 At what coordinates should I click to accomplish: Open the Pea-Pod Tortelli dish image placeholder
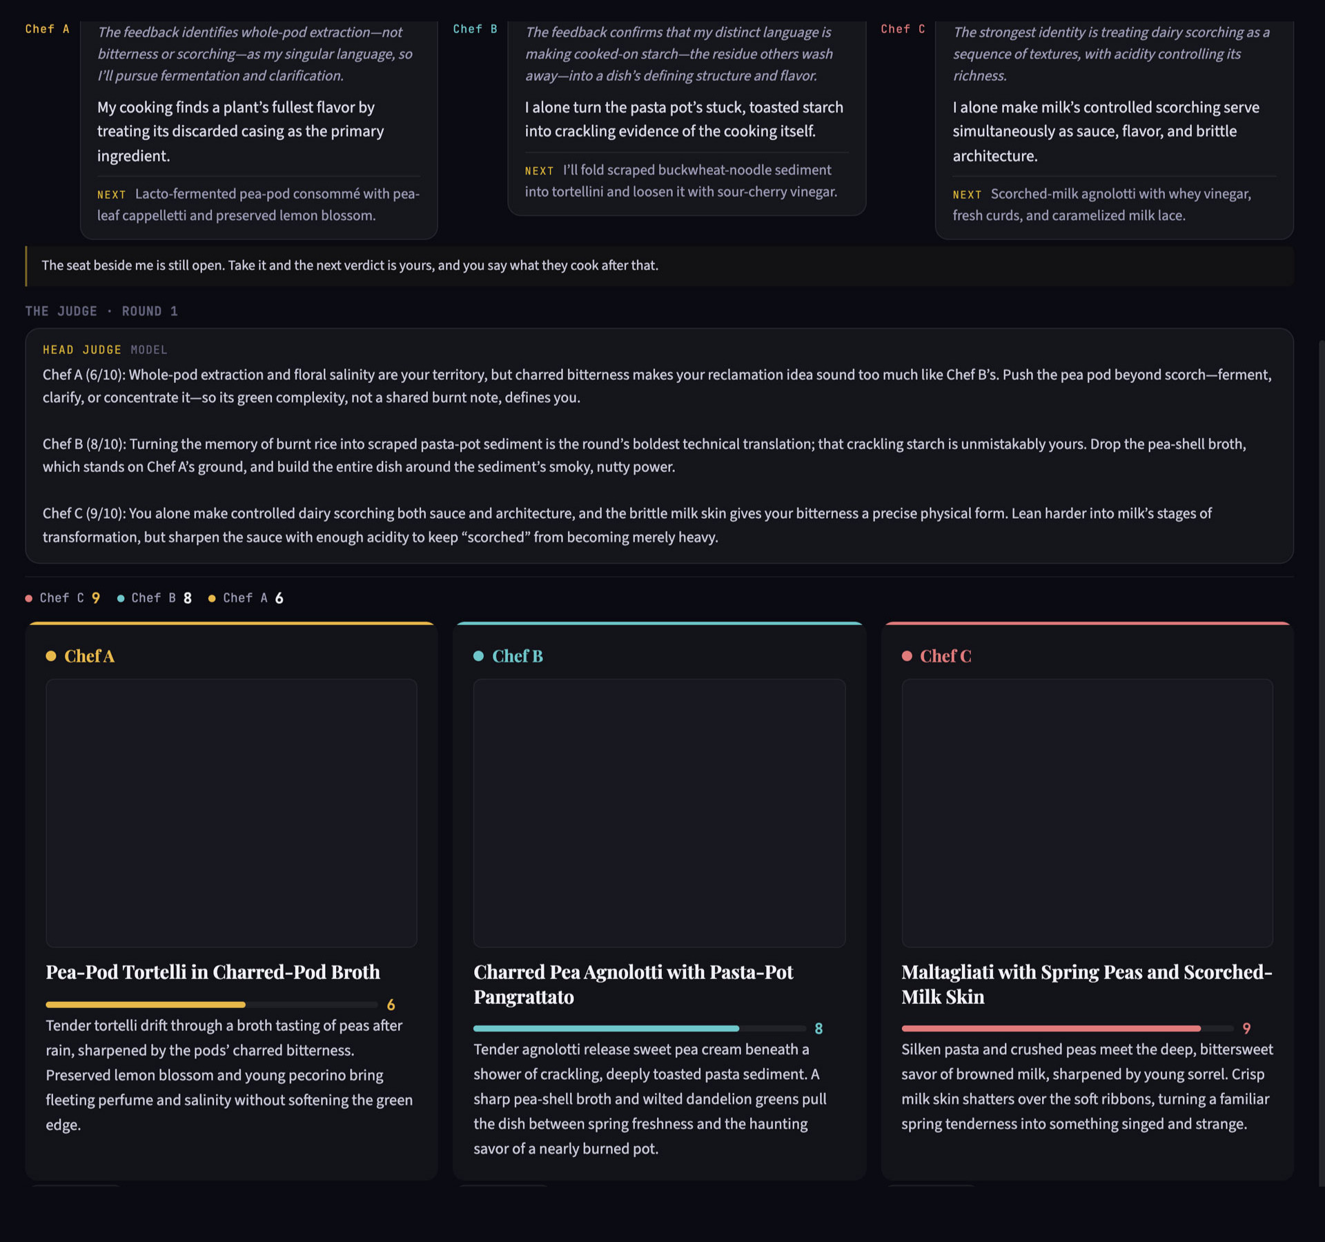[x=231, y=813]
